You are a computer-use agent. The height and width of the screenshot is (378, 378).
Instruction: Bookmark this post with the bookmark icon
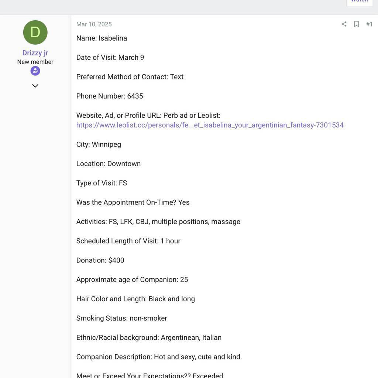point(357,24)
